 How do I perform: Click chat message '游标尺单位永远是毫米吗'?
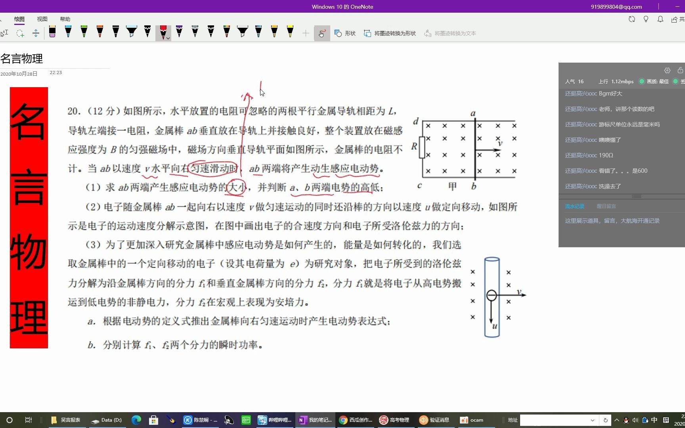click(612, 124)
